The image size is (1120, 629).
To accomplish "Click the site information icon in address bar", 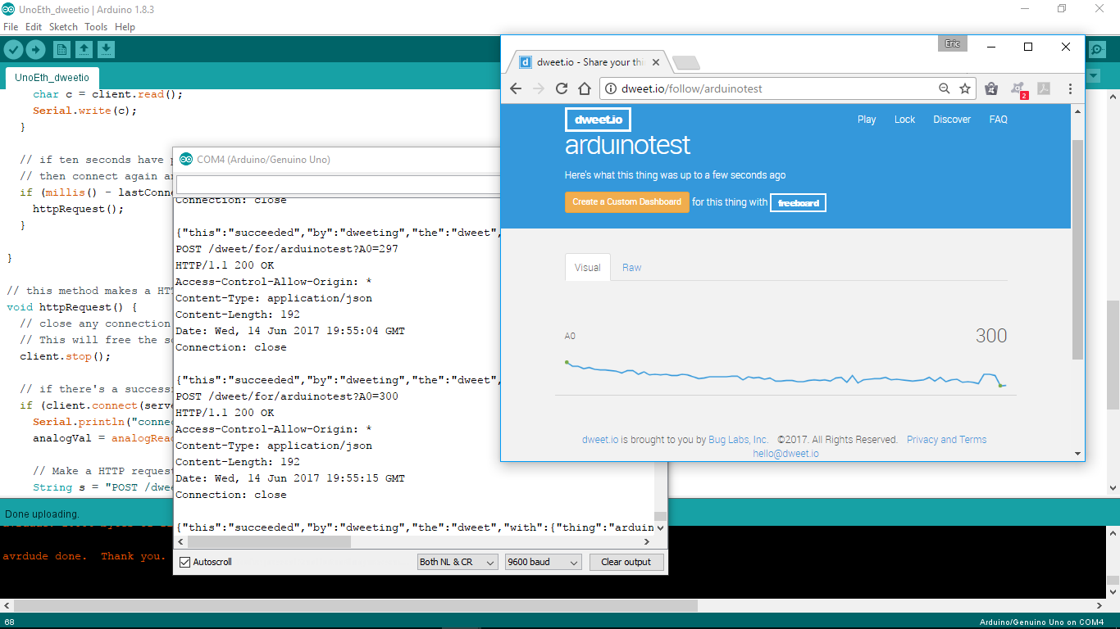I will 612,88.
